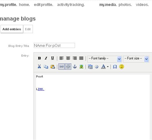Toggle Bold formatting

(39, 58)
